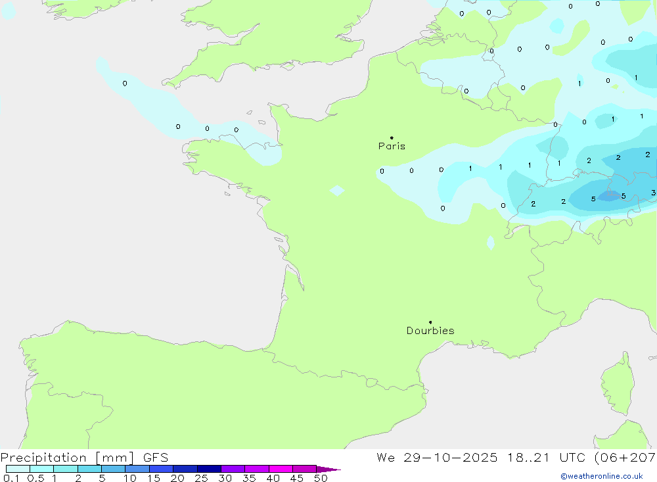Click the '20' legend scale label
This screenshot has height=482, width=657.
(177, 478)
